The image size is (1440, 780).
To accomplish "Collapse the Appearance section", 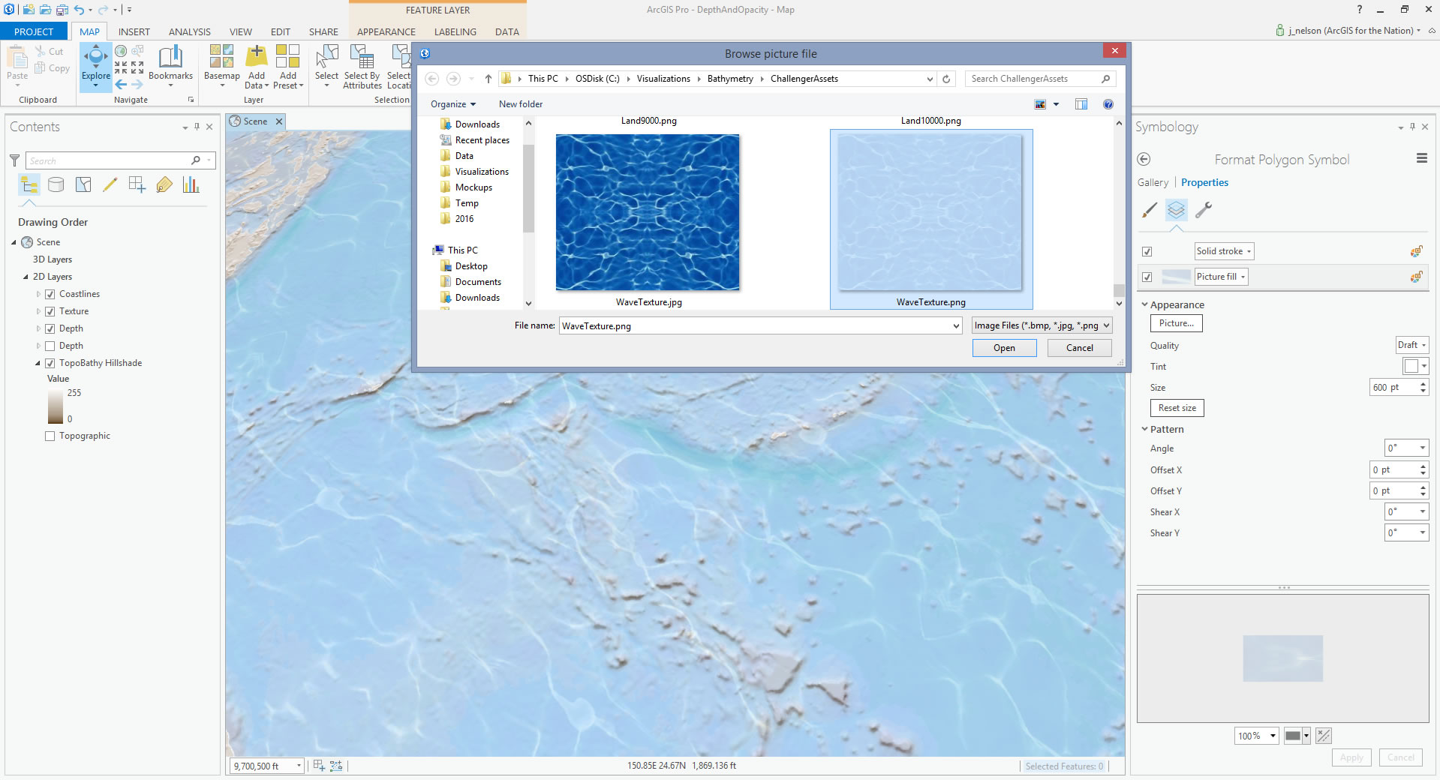I will pos(1144,304).
